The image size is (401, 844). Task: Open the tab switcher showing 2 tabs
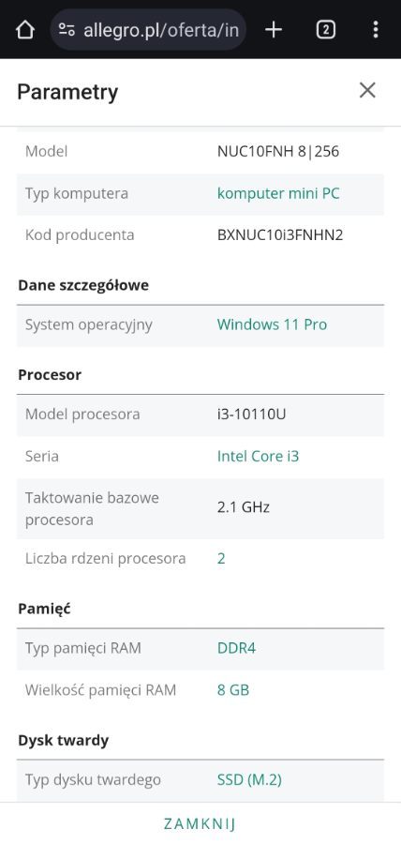[325, 30]
